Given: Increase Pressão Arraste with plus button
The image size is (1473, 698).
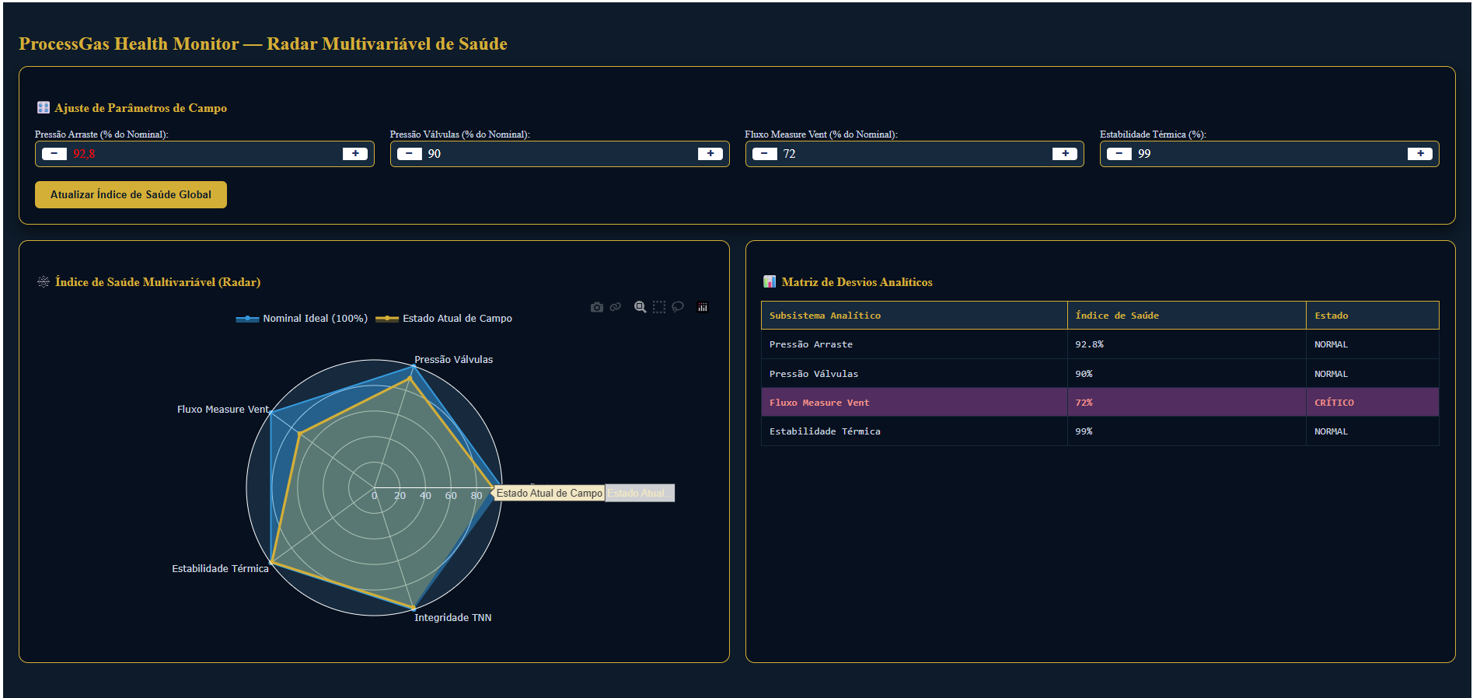Looking at the screenshot, I should (x=355, y=154).
